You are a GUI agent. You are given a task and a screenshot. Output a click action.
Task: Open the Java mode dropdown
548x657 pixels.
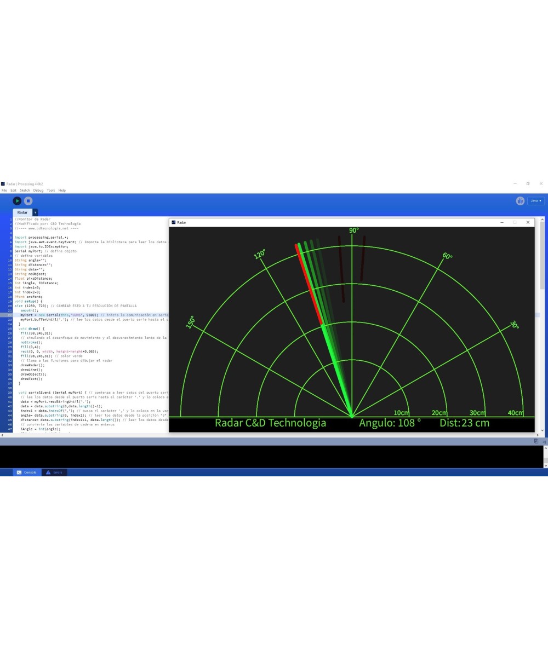(534, 200)
